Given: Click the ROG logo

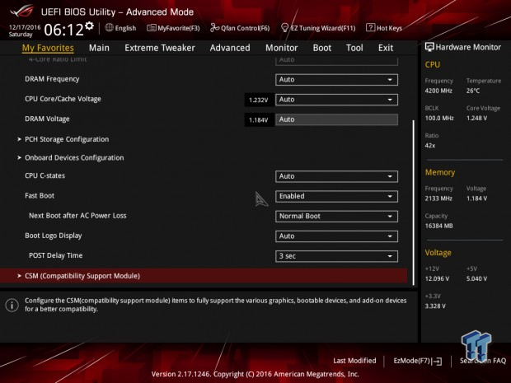Looking at the screenshot, I should coord(21,12).
